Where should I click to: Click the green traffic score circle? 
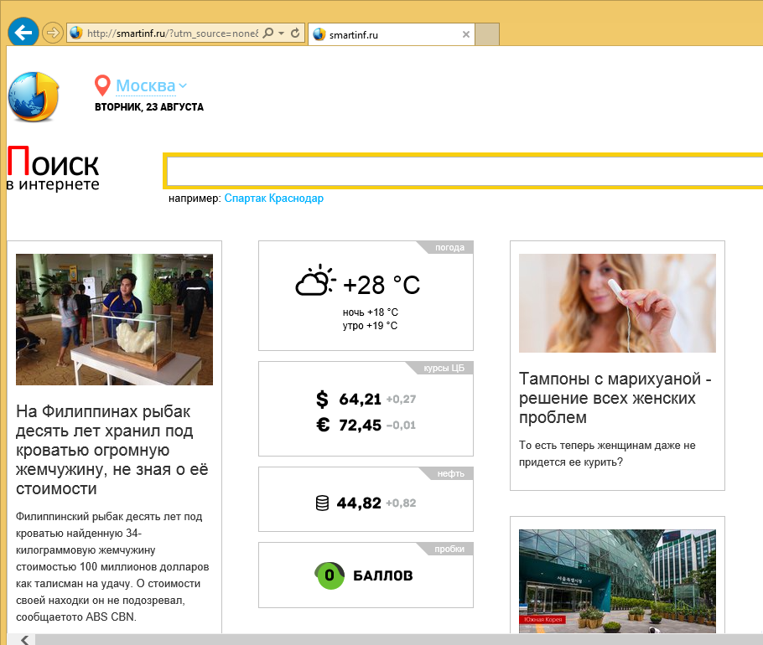(x=330, y=575)
